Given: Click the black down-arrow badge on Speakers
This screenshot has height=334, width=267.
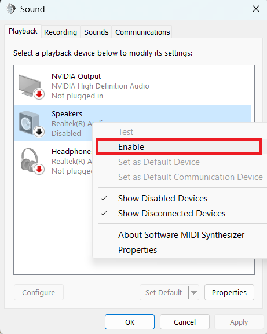Looking at the screenshot, I should (39, 131).
